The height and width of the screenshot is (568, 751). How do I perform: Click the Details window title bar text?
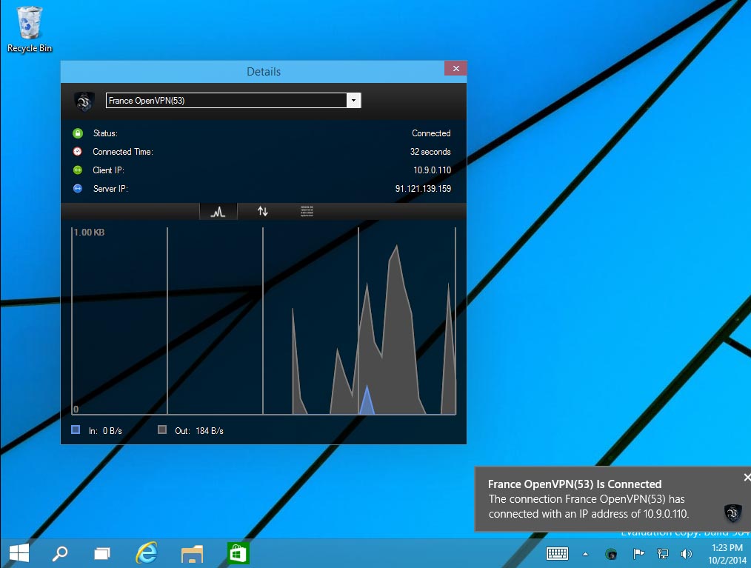[264, 72]
